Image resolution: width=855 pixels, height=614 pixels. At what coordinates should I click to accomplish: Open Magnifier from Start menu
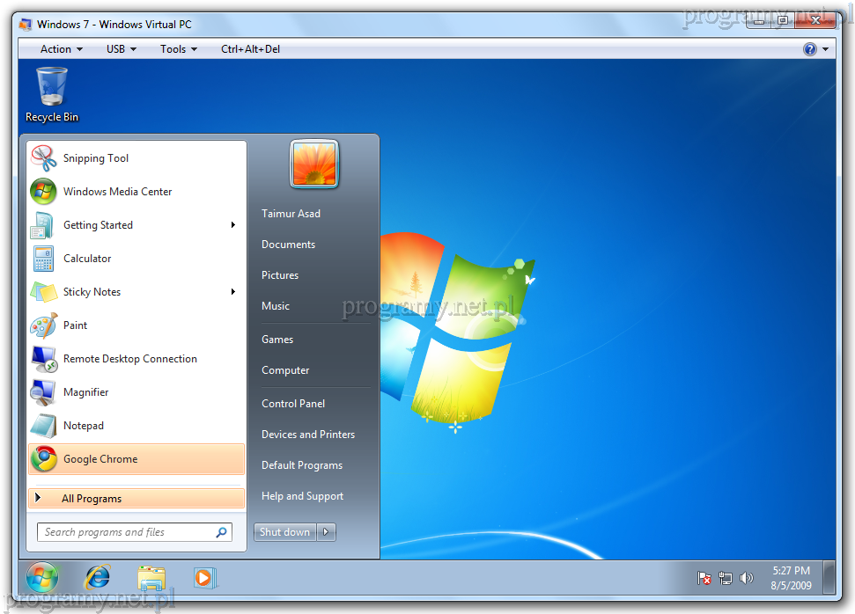click(x=85, y=392)
